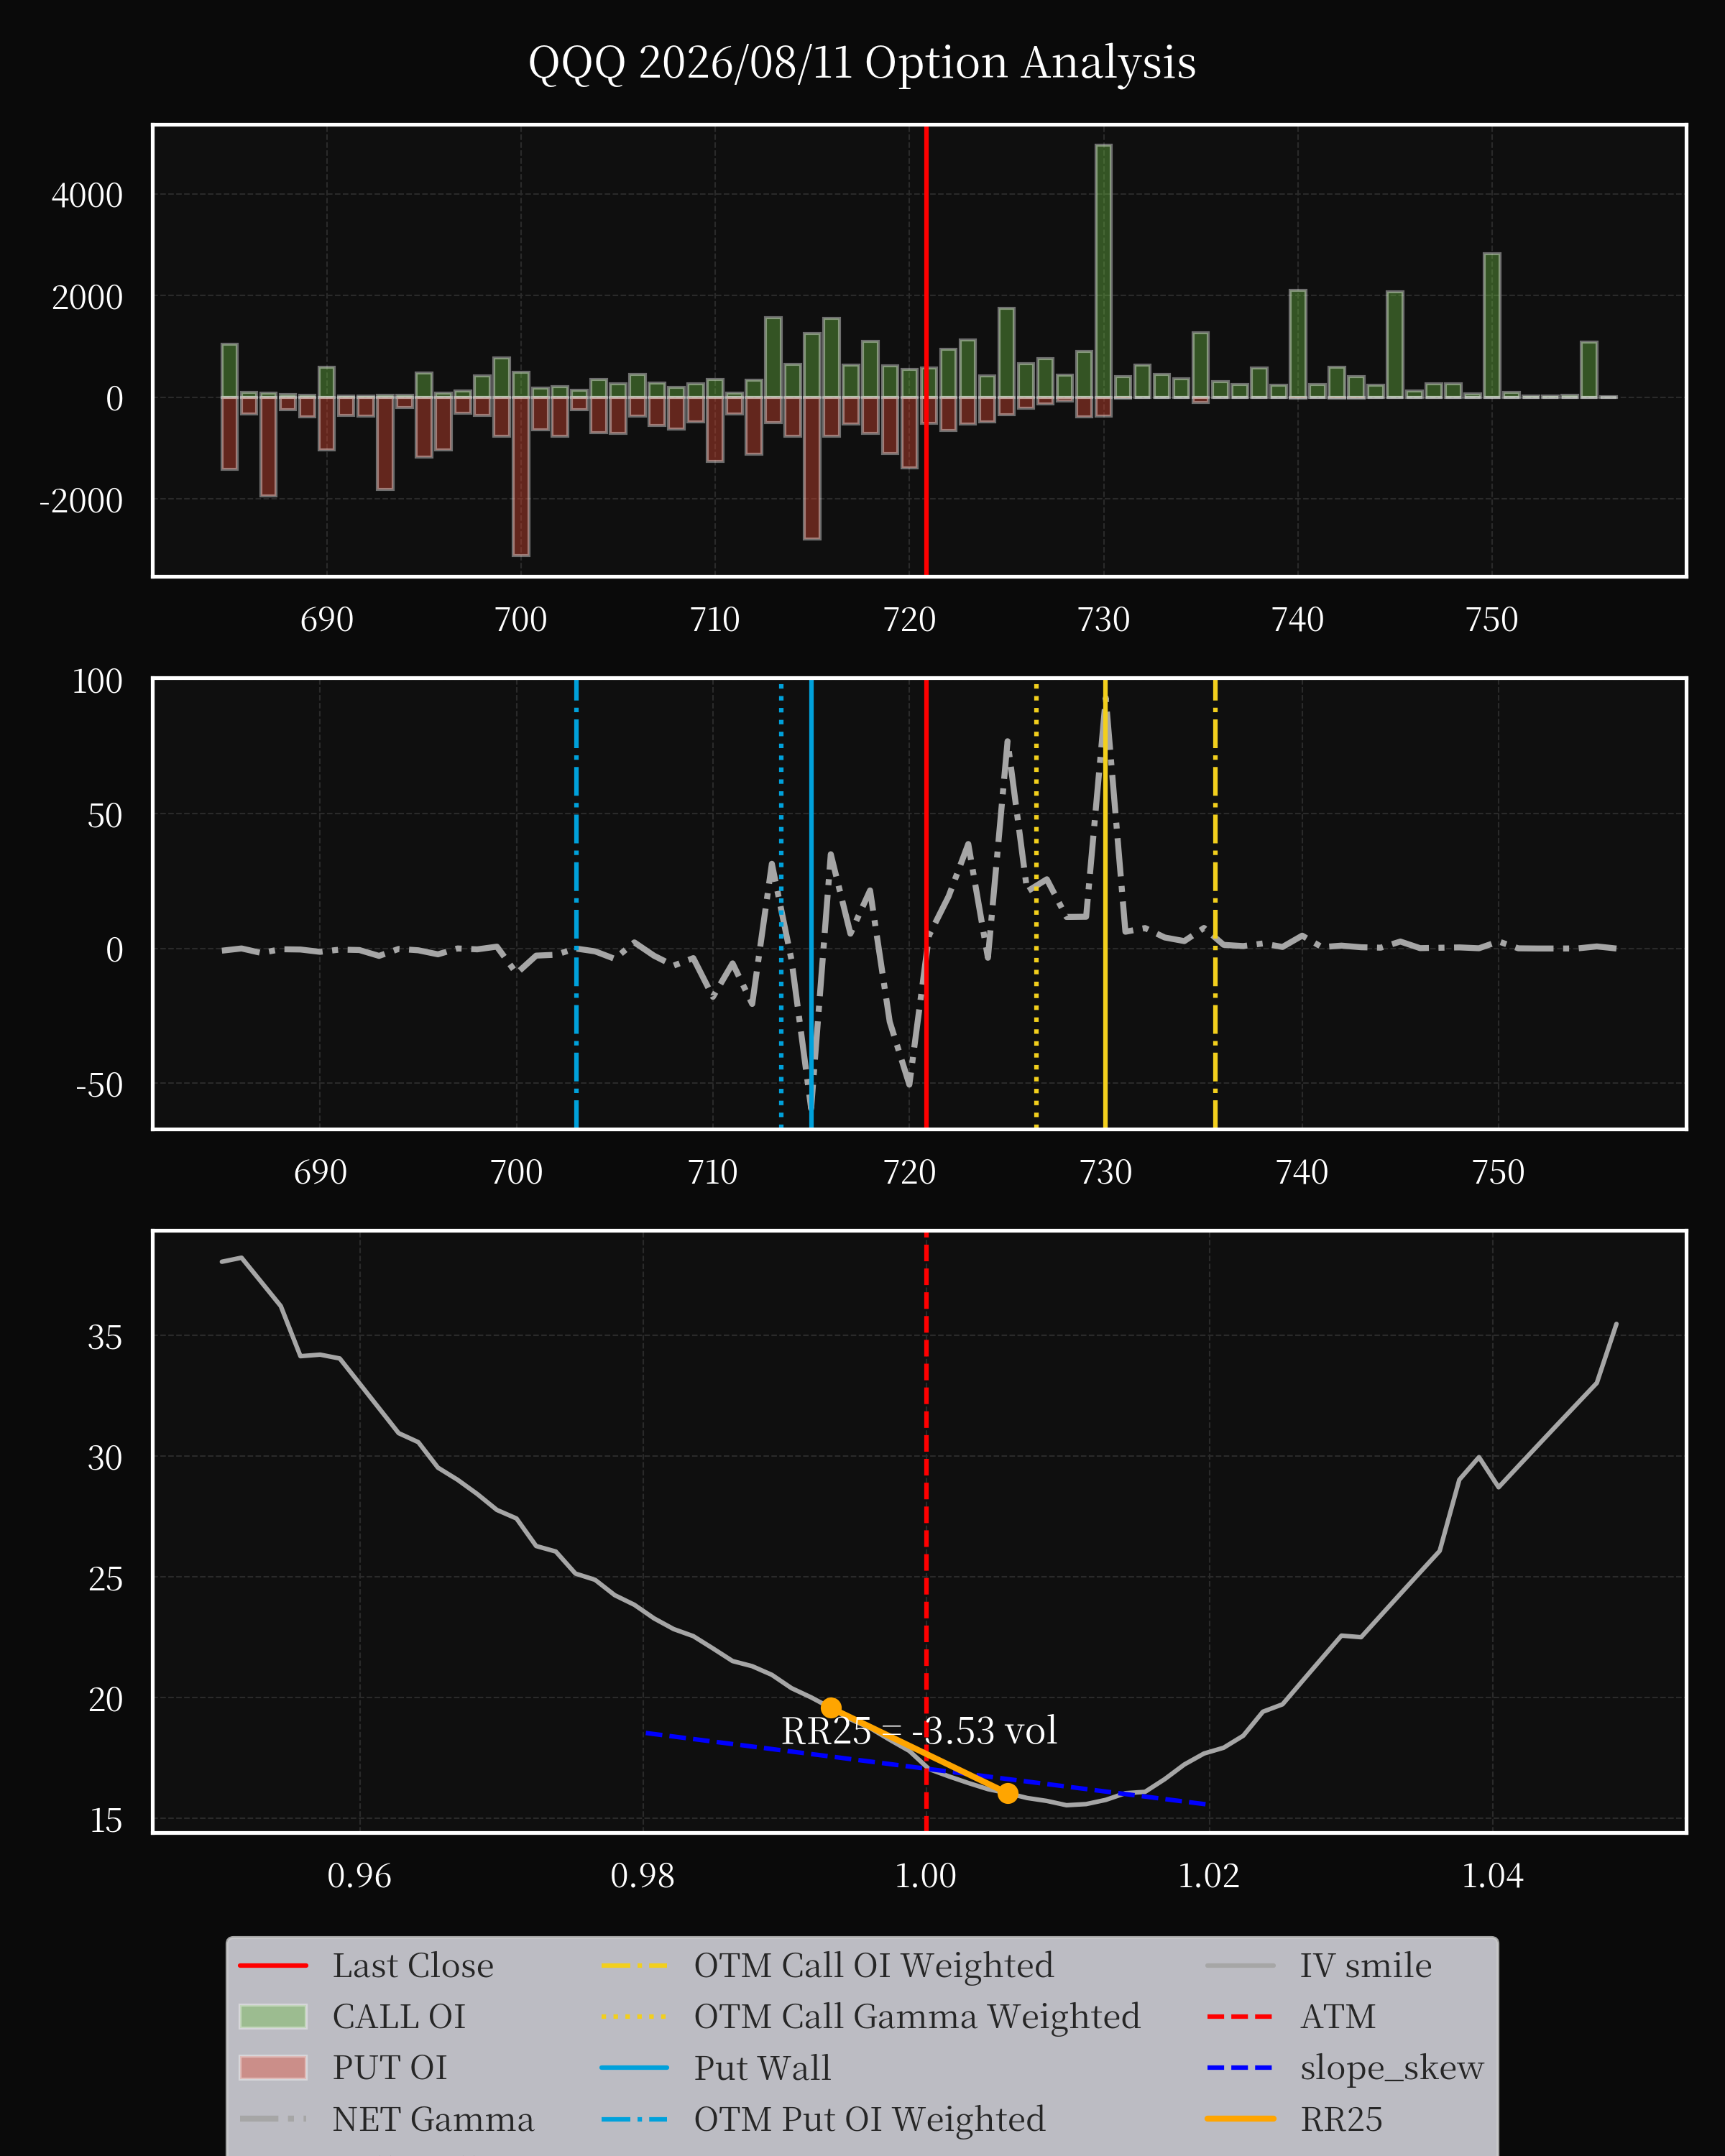Click the "15" y-axis label on the smile chart
Image resolution: width=1725 pixels, height=2156 pixels.
[x=105, y=1820]
